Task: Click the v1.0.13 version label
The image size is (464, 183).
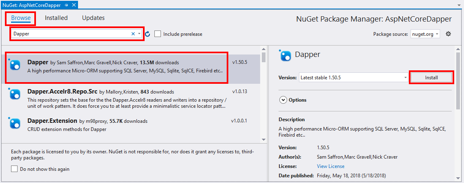Action: pyautogui.click(x=240, y=91)
